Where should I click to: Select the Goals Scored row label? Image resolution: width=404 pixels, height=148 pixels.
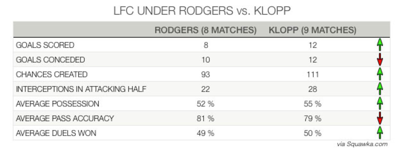[45, 45]
